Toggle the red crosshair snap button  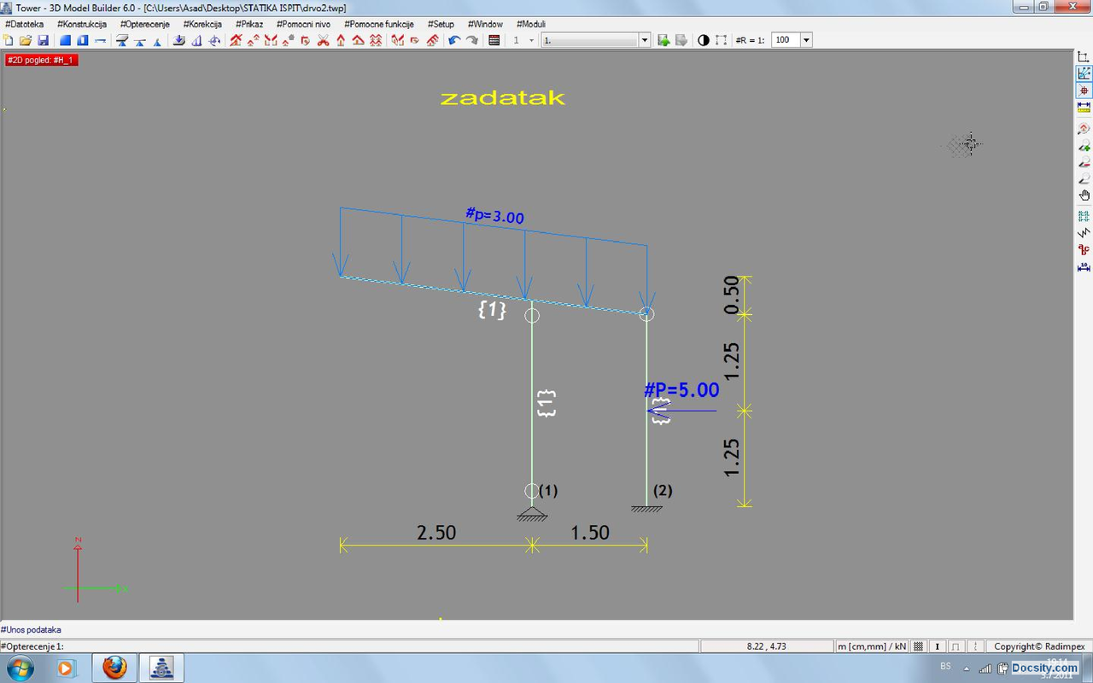[1084, 90]
